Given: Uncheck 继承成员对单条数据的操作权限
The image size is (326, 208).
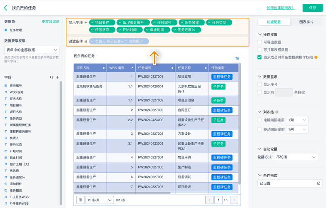Looking at the screenshot, I should pos(259,57).
